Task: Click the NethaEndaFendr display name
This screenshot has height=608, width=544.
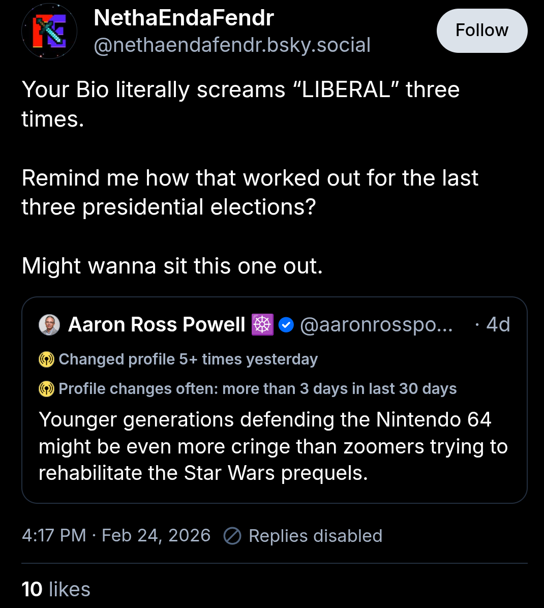Action: [184, 18]
